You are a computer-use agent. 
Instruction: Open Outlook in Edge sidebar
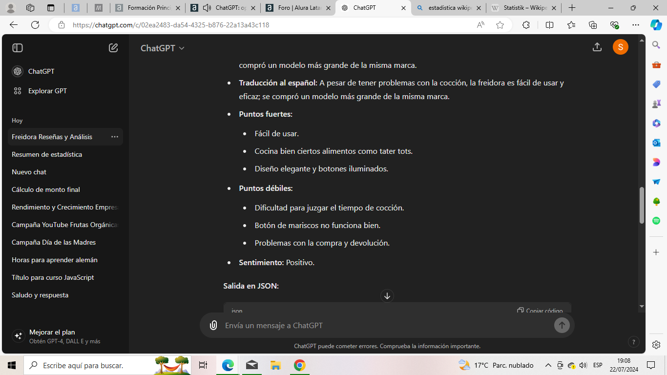[656, 143]
